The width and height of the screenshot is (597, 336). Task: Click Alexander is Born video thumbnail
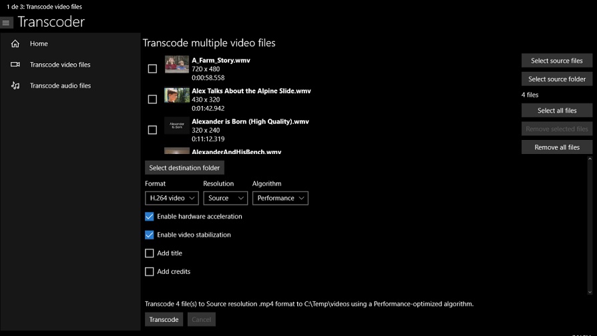coord(177,126)
